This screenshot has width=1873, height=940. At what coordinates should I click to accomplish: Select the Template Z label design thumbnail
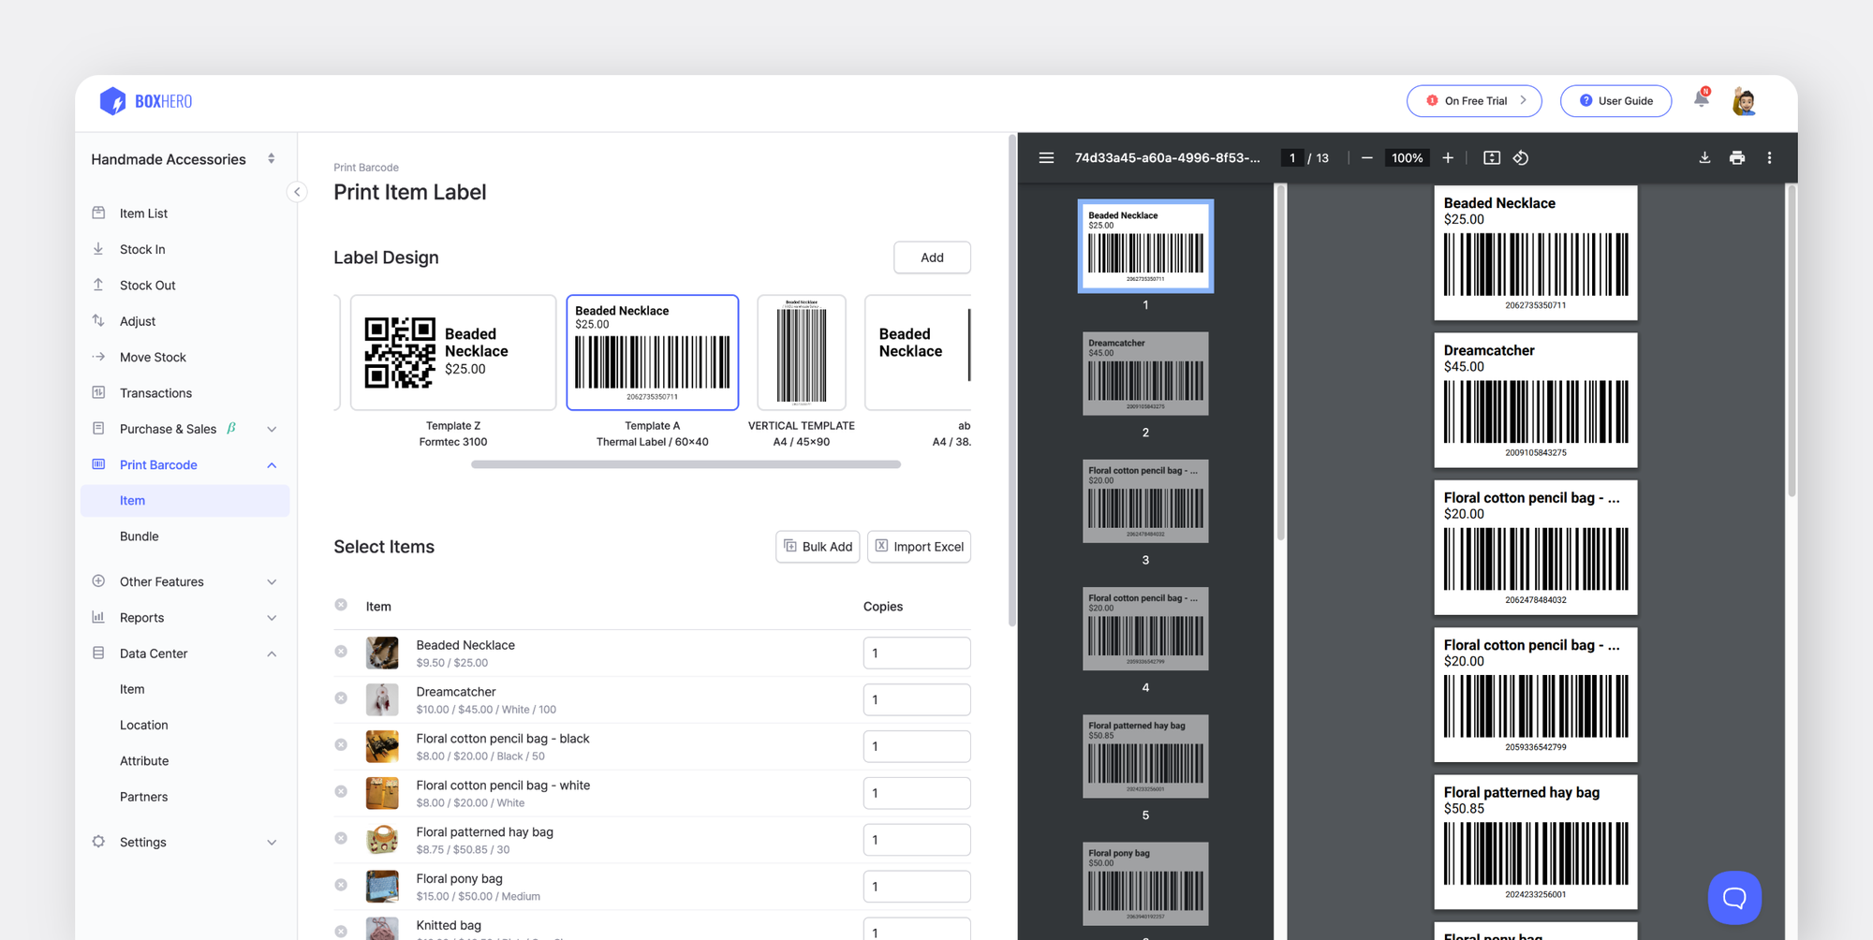(x=453, y=352)
